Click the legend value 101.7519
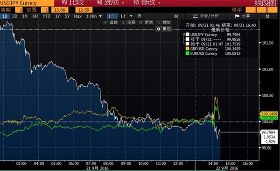 233,44
